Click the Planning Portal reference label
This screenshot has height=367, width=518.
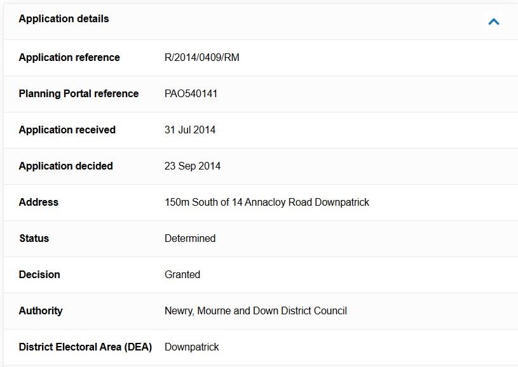pos(79,94)
